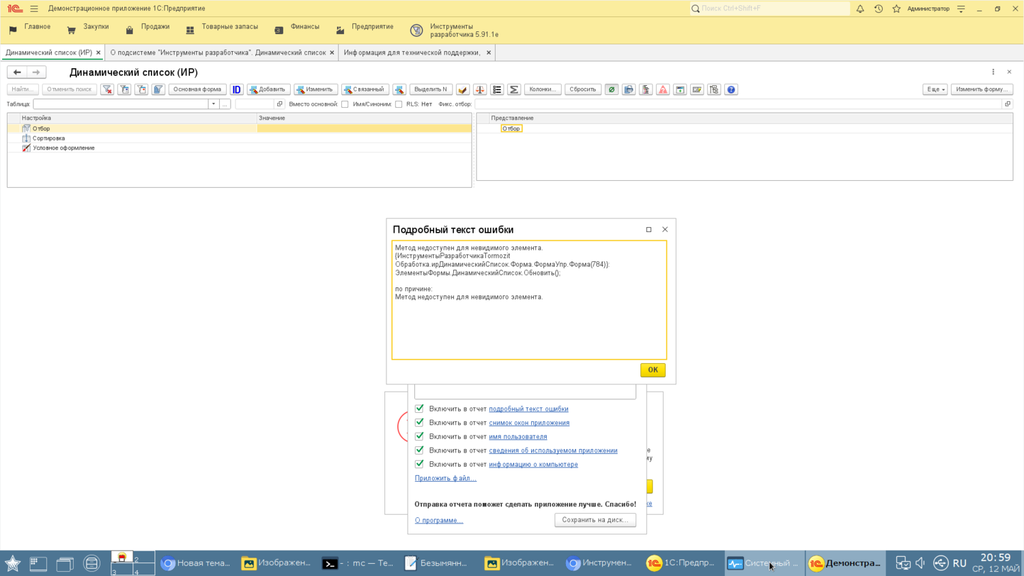Expand the 'Еще' dropdown menu
Image resolution: width=1024 pixels, height=576 pixels.
935,89
